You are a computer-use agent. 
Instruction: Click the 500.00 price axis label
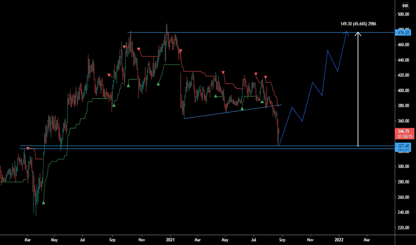click(x=403, y=14)
